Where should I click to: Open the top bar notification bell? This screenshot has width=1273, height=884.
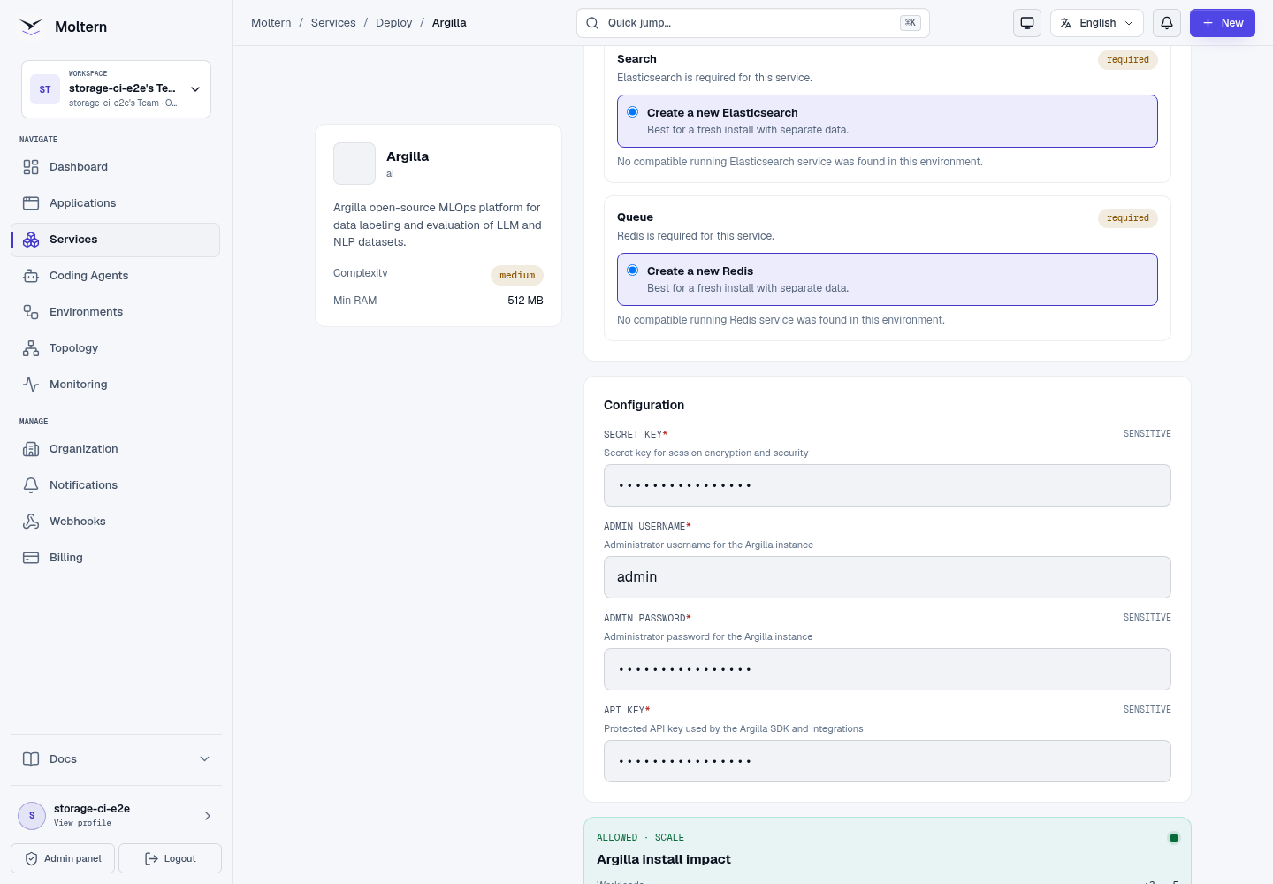pos(1167,23)
